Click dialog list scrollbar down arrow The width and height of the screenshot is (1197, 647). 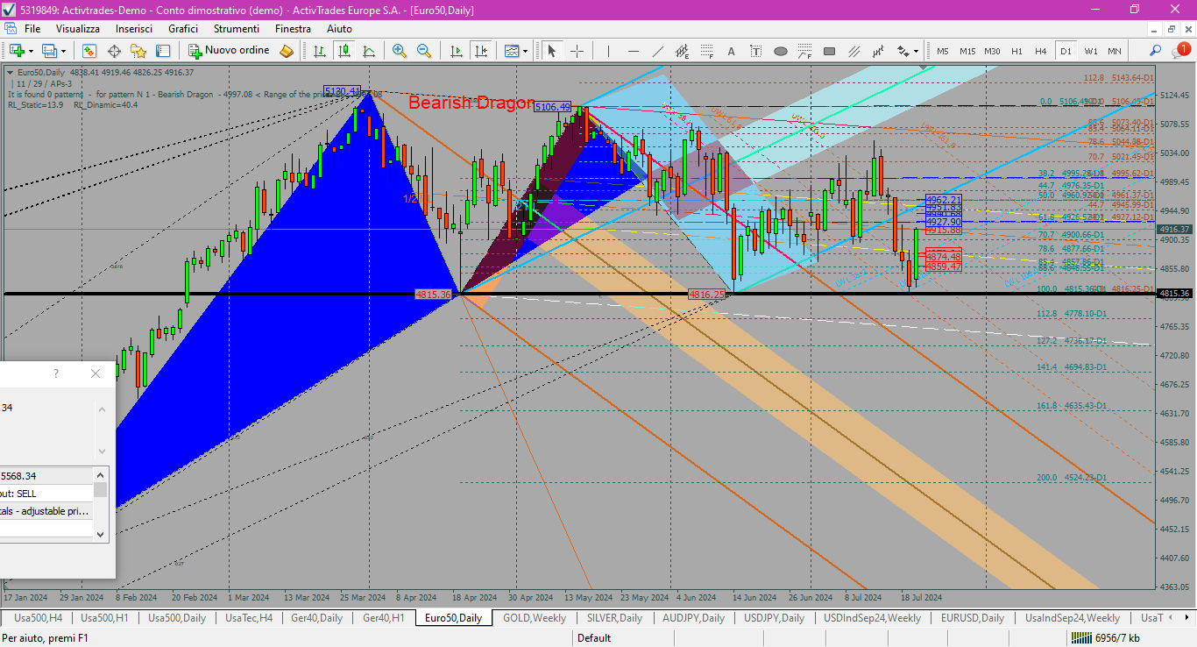(101, 533)
